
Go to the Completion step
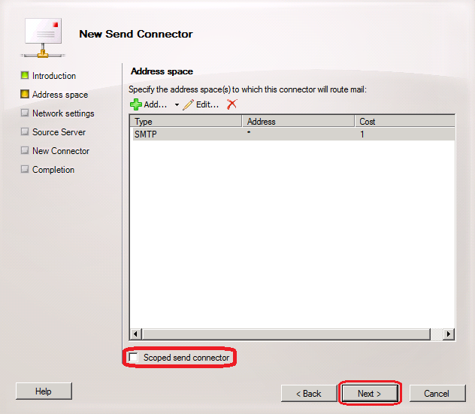53,170
